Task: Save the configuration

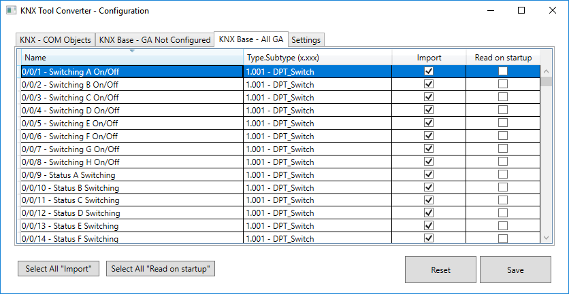Action: point(515,270)
